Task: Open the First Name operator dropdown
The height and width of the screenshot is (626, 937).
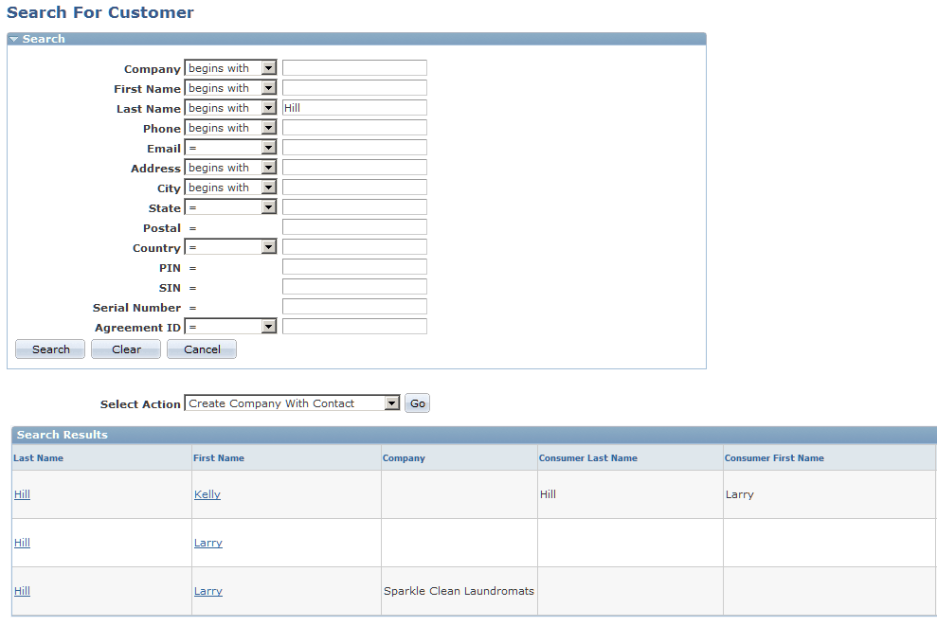Action: pyautogui.click(x=268, y=87)
